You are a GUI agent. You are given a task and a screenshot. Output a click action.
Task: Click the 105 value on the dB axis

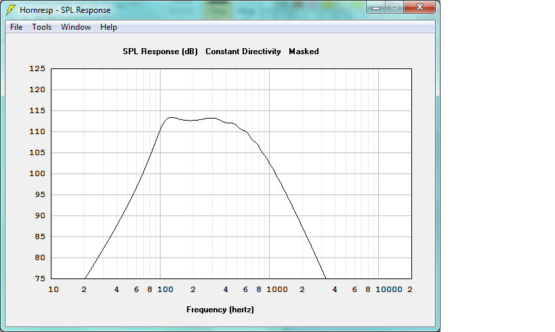[x=37, y=152]
